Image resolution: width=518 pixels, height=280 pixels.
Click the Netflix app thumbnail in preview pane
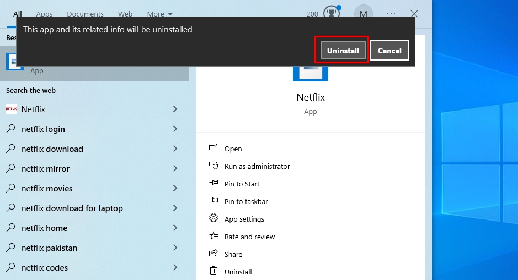(311, 73)
